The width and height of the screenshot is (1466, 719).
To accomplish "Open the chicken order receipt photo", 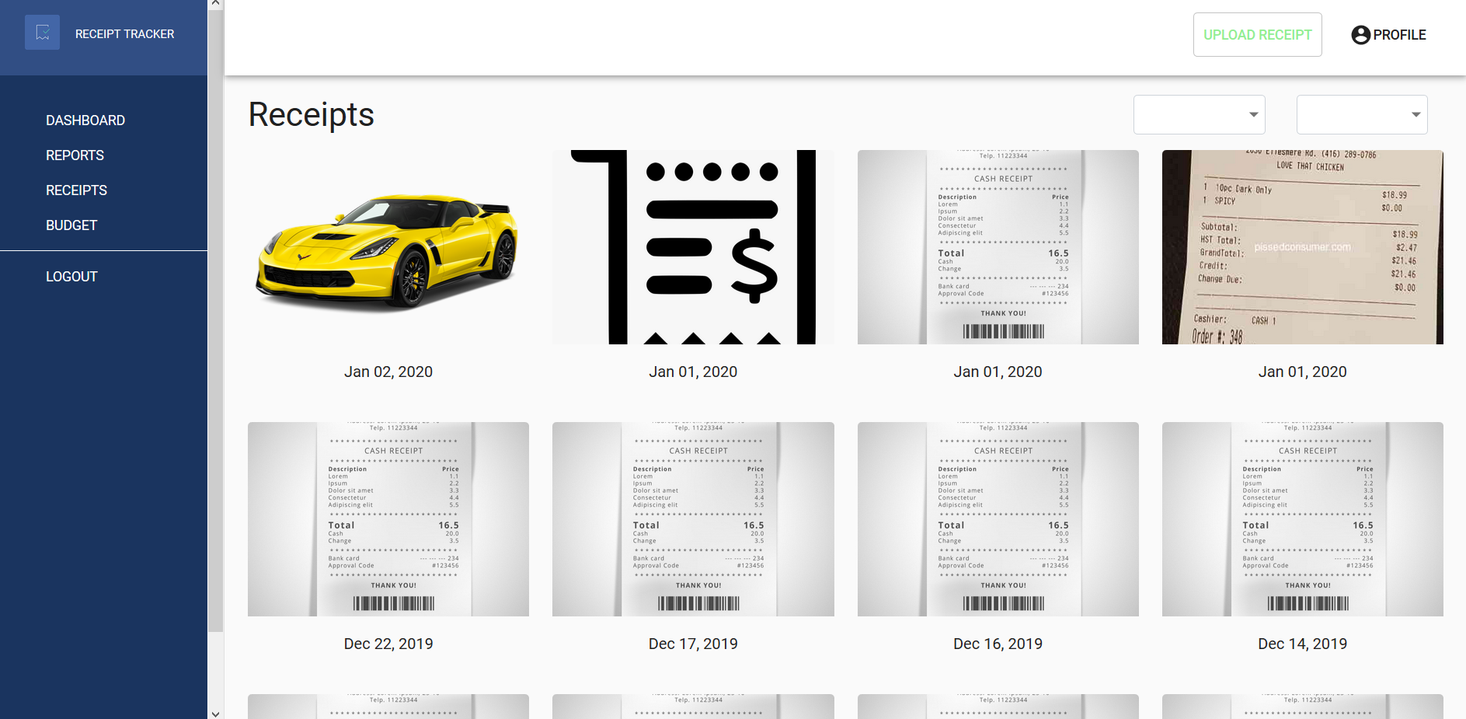I will (1302, 247).
